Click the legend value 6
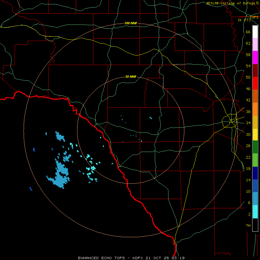This screenshot has width=260, height=260. click(249, 203)
